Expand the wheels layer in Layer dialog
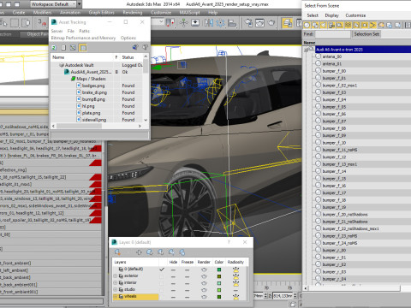This screenshot has height=308, width=411. click(116, 296)
